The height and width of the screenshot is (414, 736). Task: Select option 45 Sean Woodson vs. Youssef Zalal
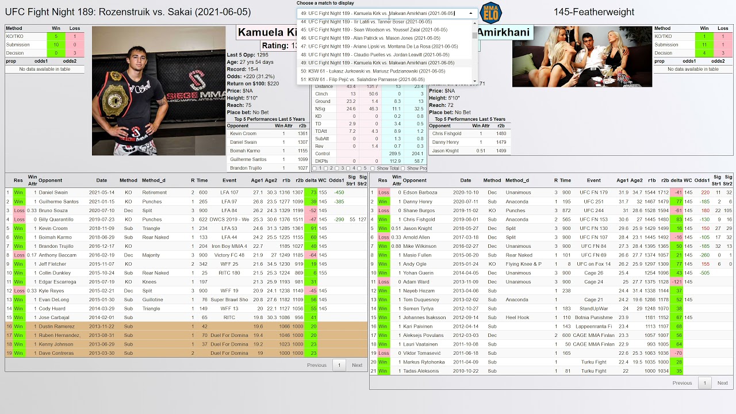pyautogui.click(x=385, y=29)
